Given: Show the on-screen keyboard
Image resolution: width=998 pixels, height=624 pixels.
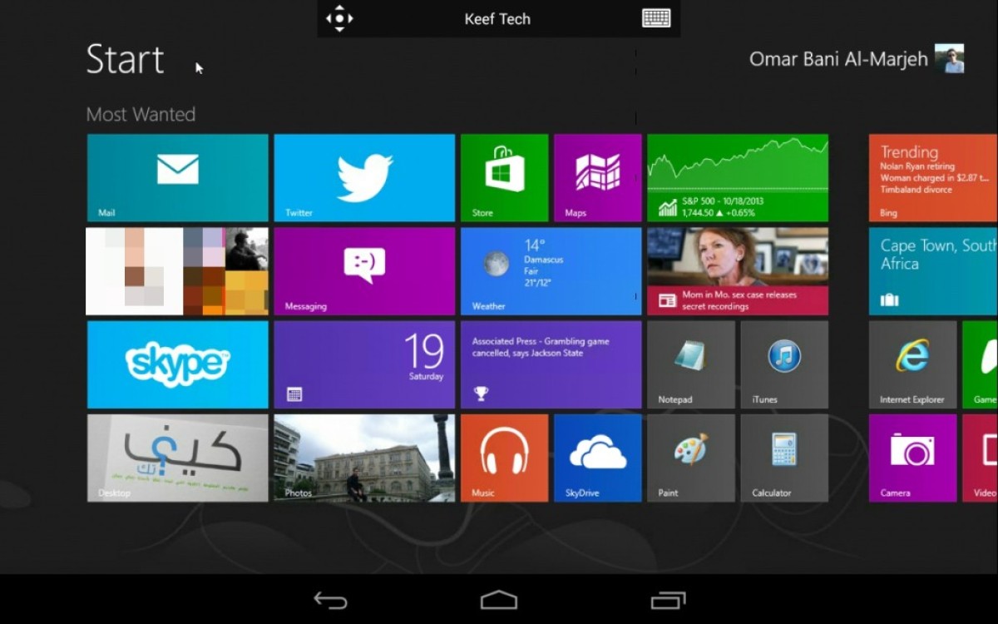Looking at the screenshot, I should point(656,18).
